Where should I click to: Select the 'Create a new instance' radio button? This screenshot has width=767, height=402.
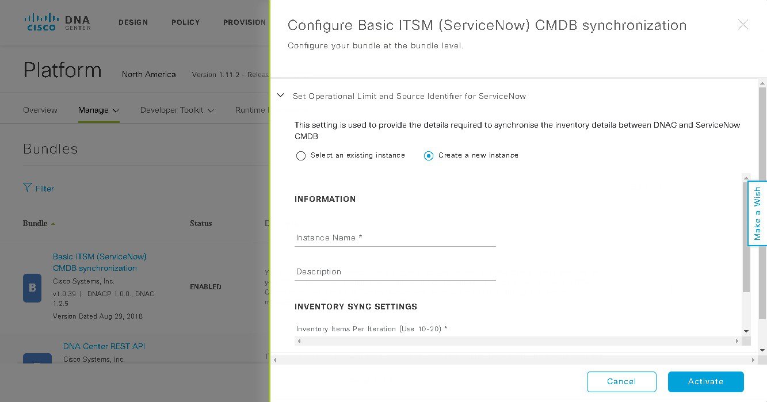coord(429,156)
